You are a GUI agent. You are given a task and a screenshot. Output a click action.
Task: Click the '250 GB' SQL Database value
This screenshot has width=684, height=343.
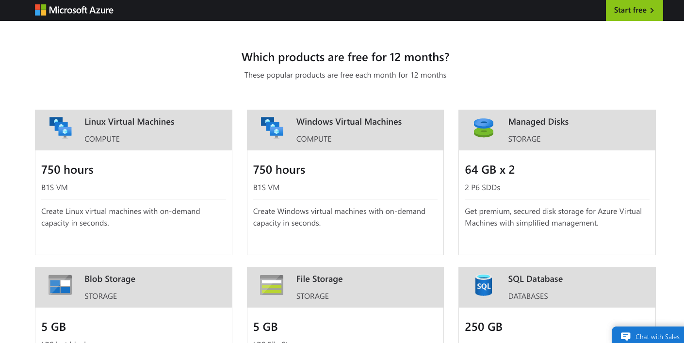pos(484,327)
